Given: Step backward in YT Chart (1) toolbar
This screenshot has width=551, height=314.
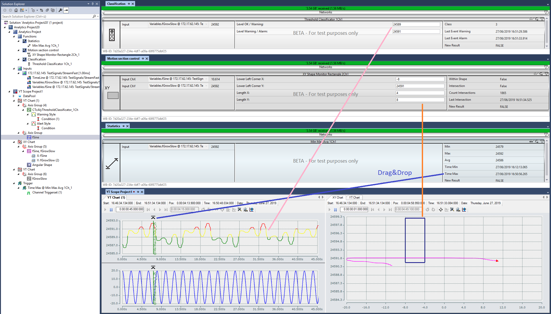Looking at the screenshot, I should click(x=154, y=210).
